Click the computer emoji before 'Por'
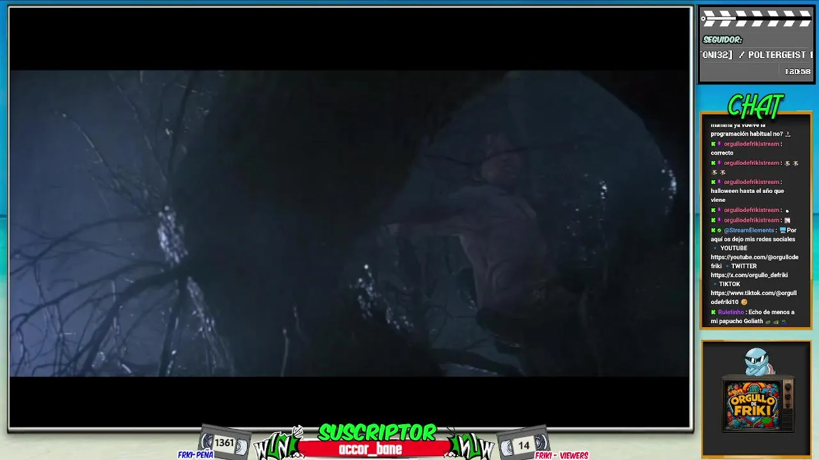Image resolution: width=819 pixels, height=460 pixels. tap(783, 230)
